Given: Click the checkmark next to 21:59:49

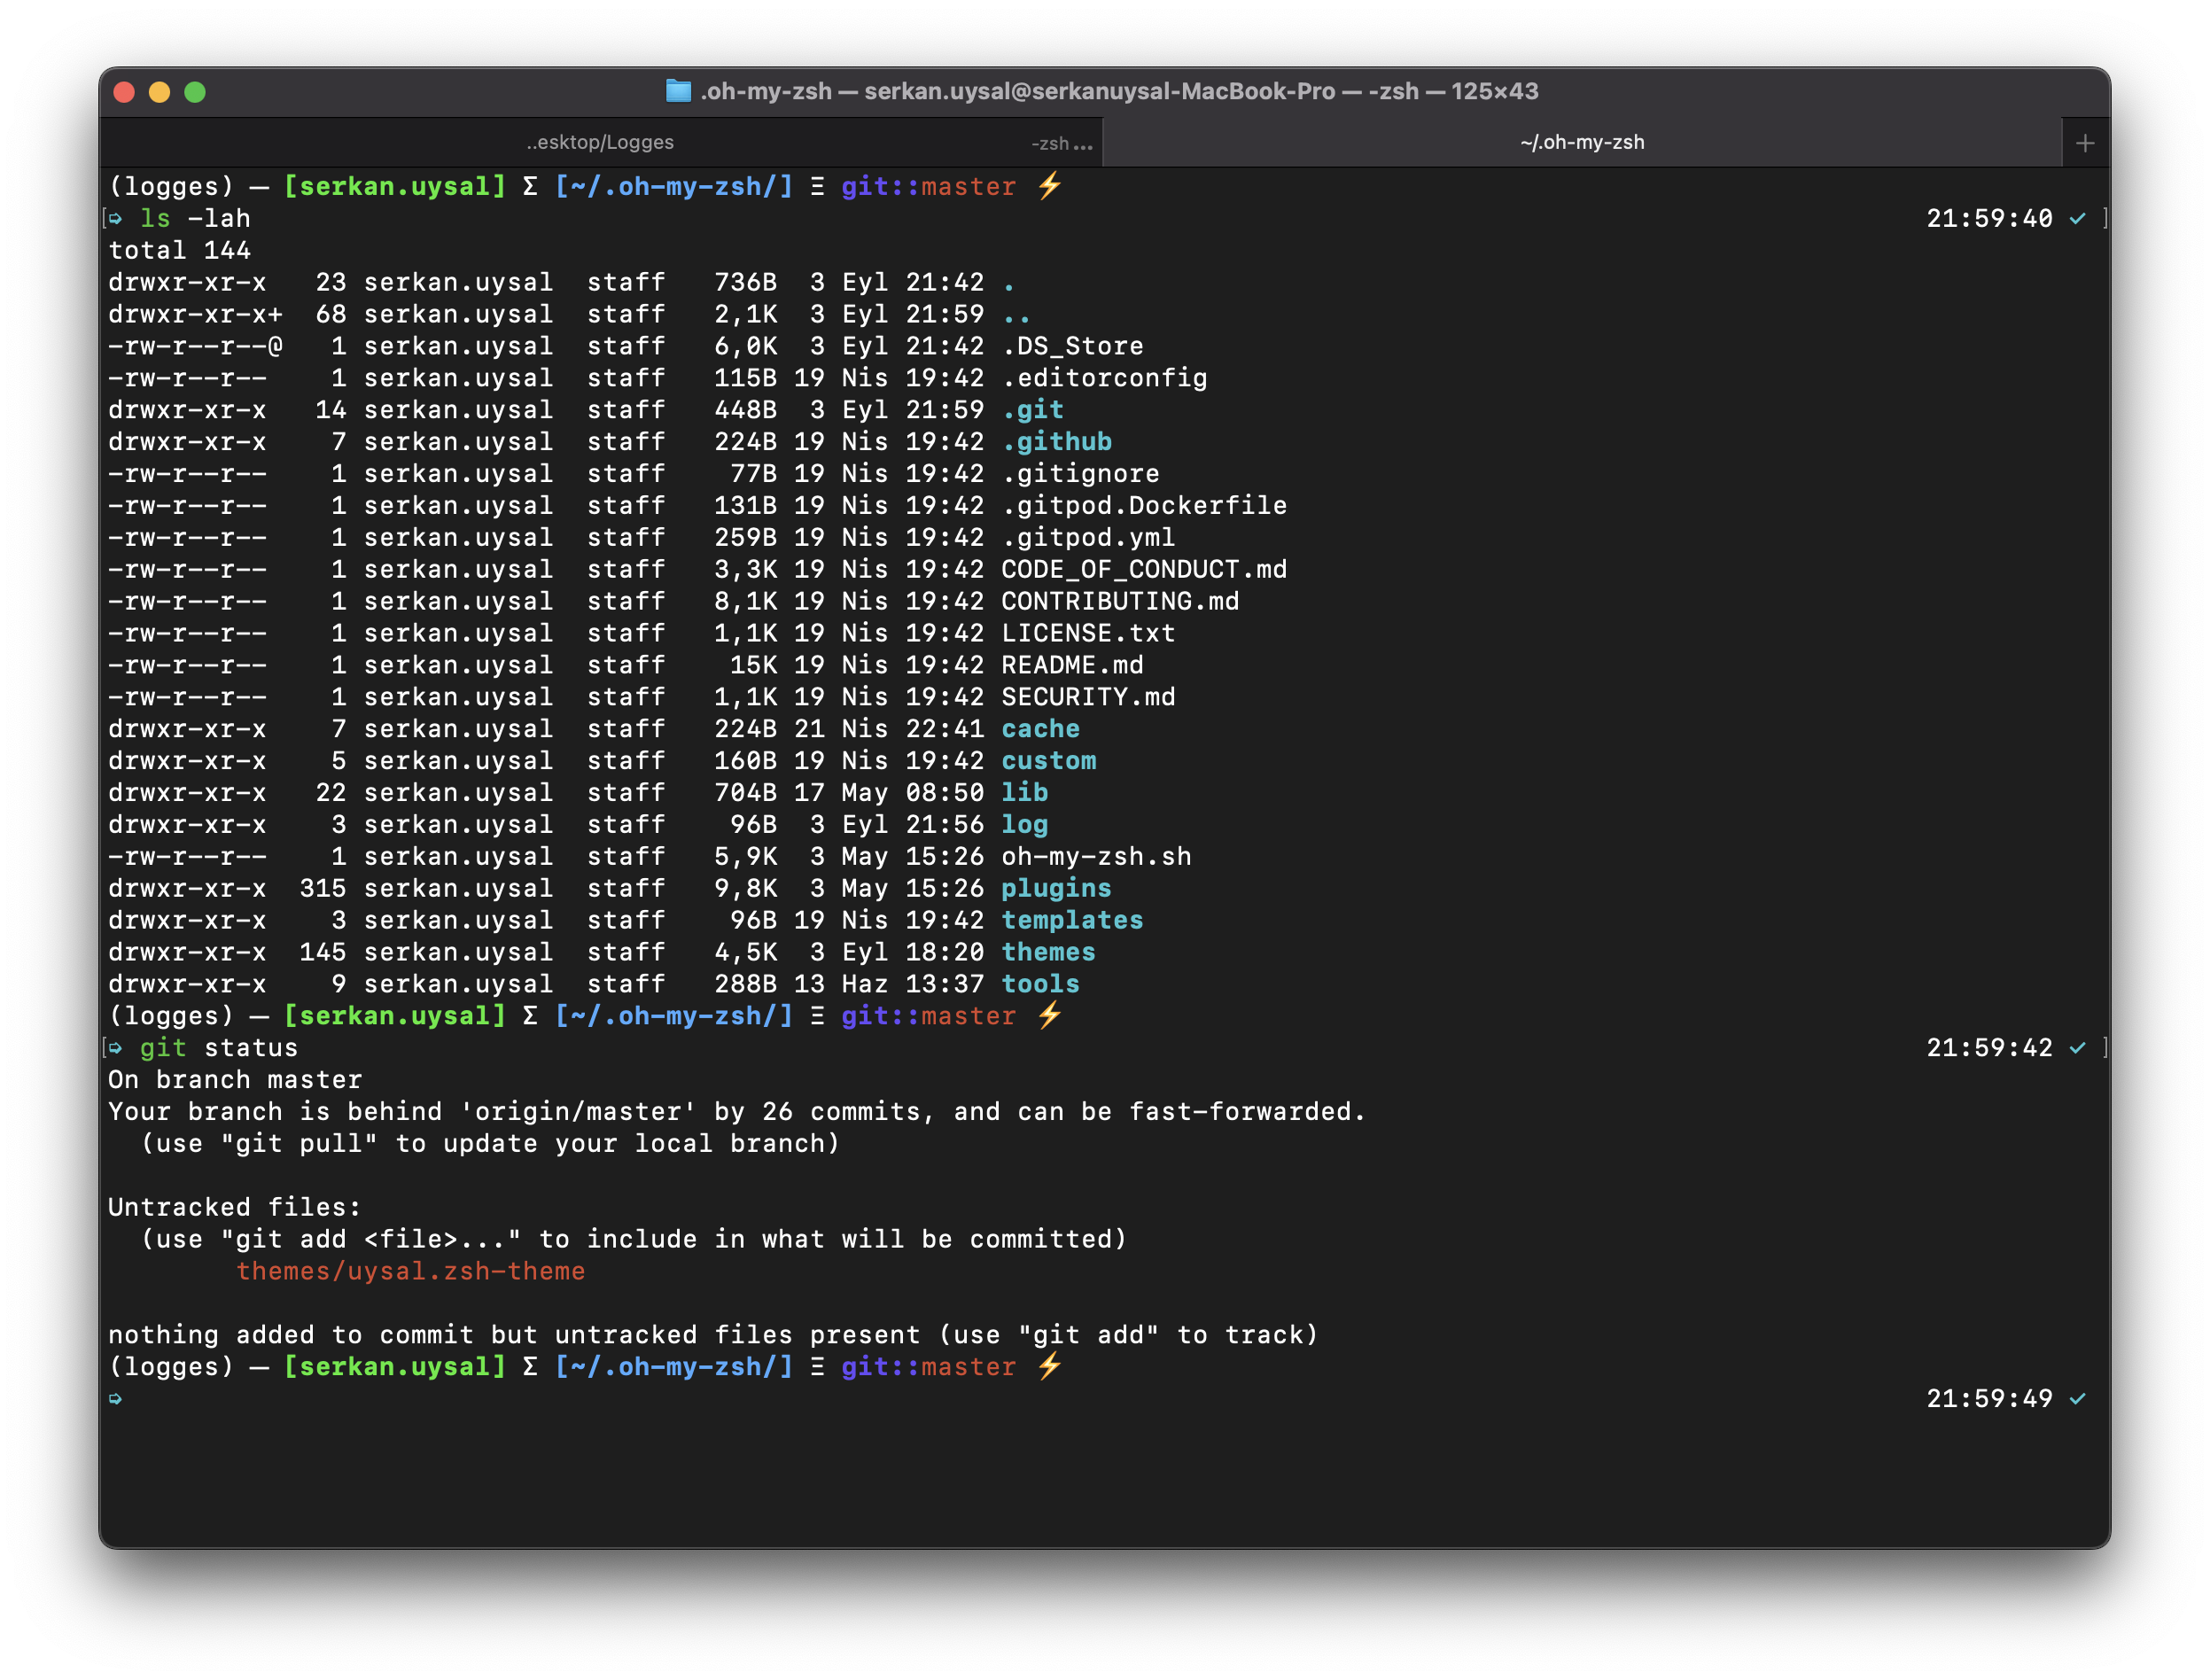Looking at the screenshot, I should tap(2077, 1398).
